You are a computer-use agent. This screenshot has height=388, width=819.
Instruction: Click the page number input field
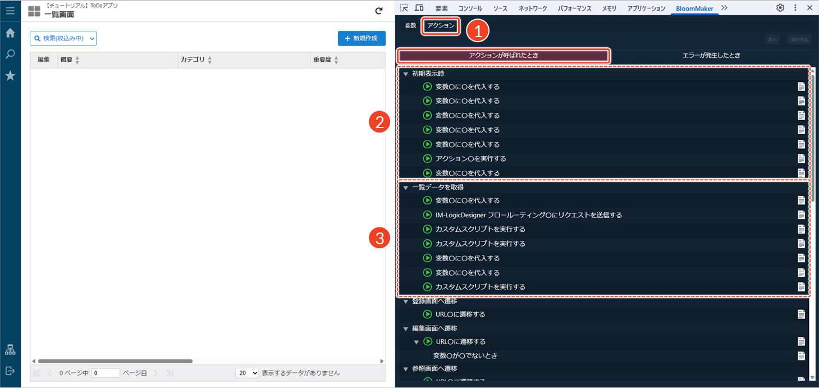pyautogui.click(x=106, y=373)
